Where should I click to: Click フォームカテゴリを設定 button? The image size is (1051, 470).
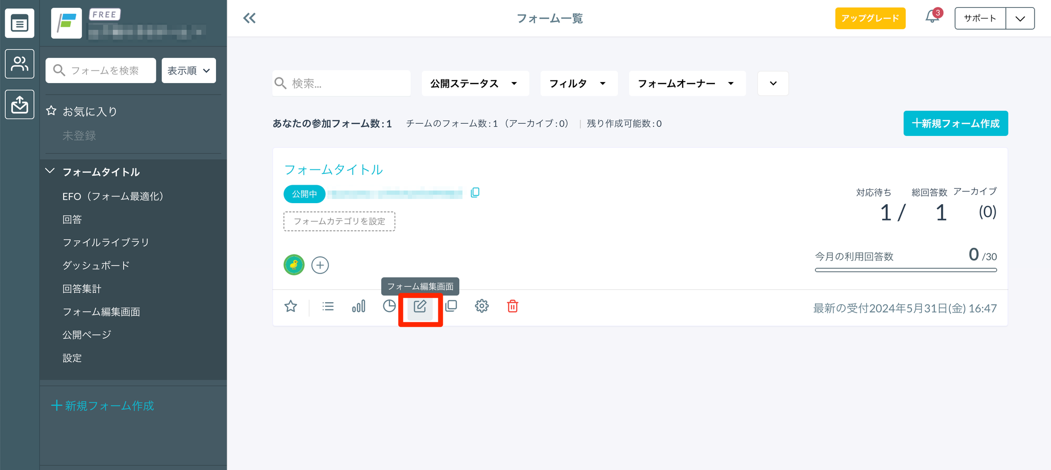pyautogui.click(x=339, y=222)
